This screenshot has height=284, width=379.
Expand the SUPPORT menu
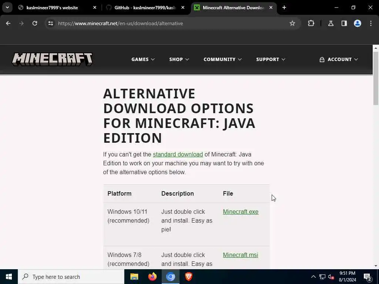(271, 60)
